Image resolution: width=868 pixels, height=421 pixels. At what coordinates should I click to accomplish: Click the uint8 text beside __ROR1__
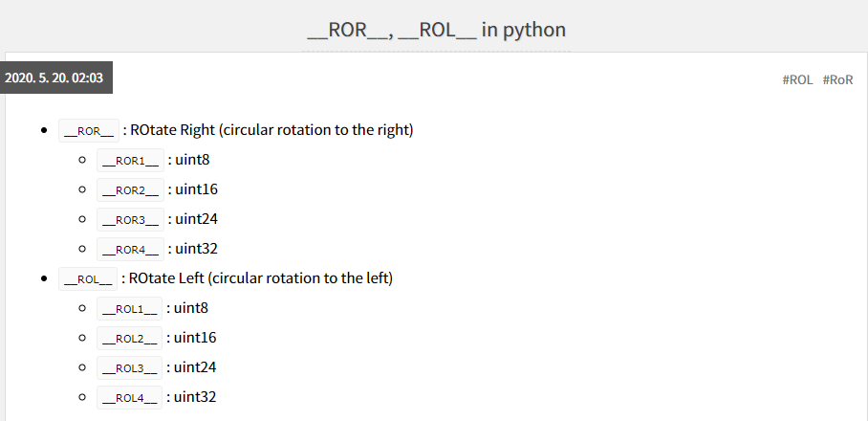coord(193,160)
